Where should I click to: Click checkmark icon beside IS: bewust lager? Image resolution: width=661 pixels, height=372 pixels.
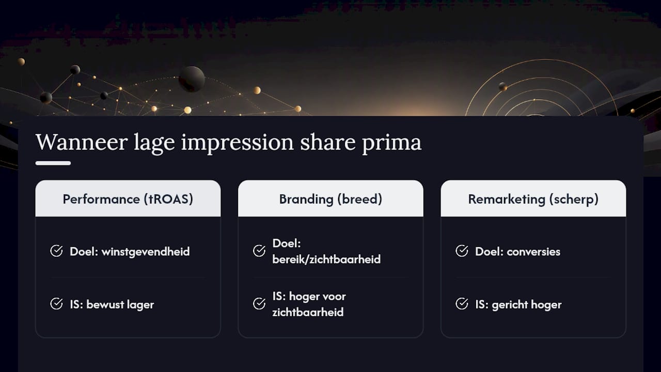(x=56, y=304)
